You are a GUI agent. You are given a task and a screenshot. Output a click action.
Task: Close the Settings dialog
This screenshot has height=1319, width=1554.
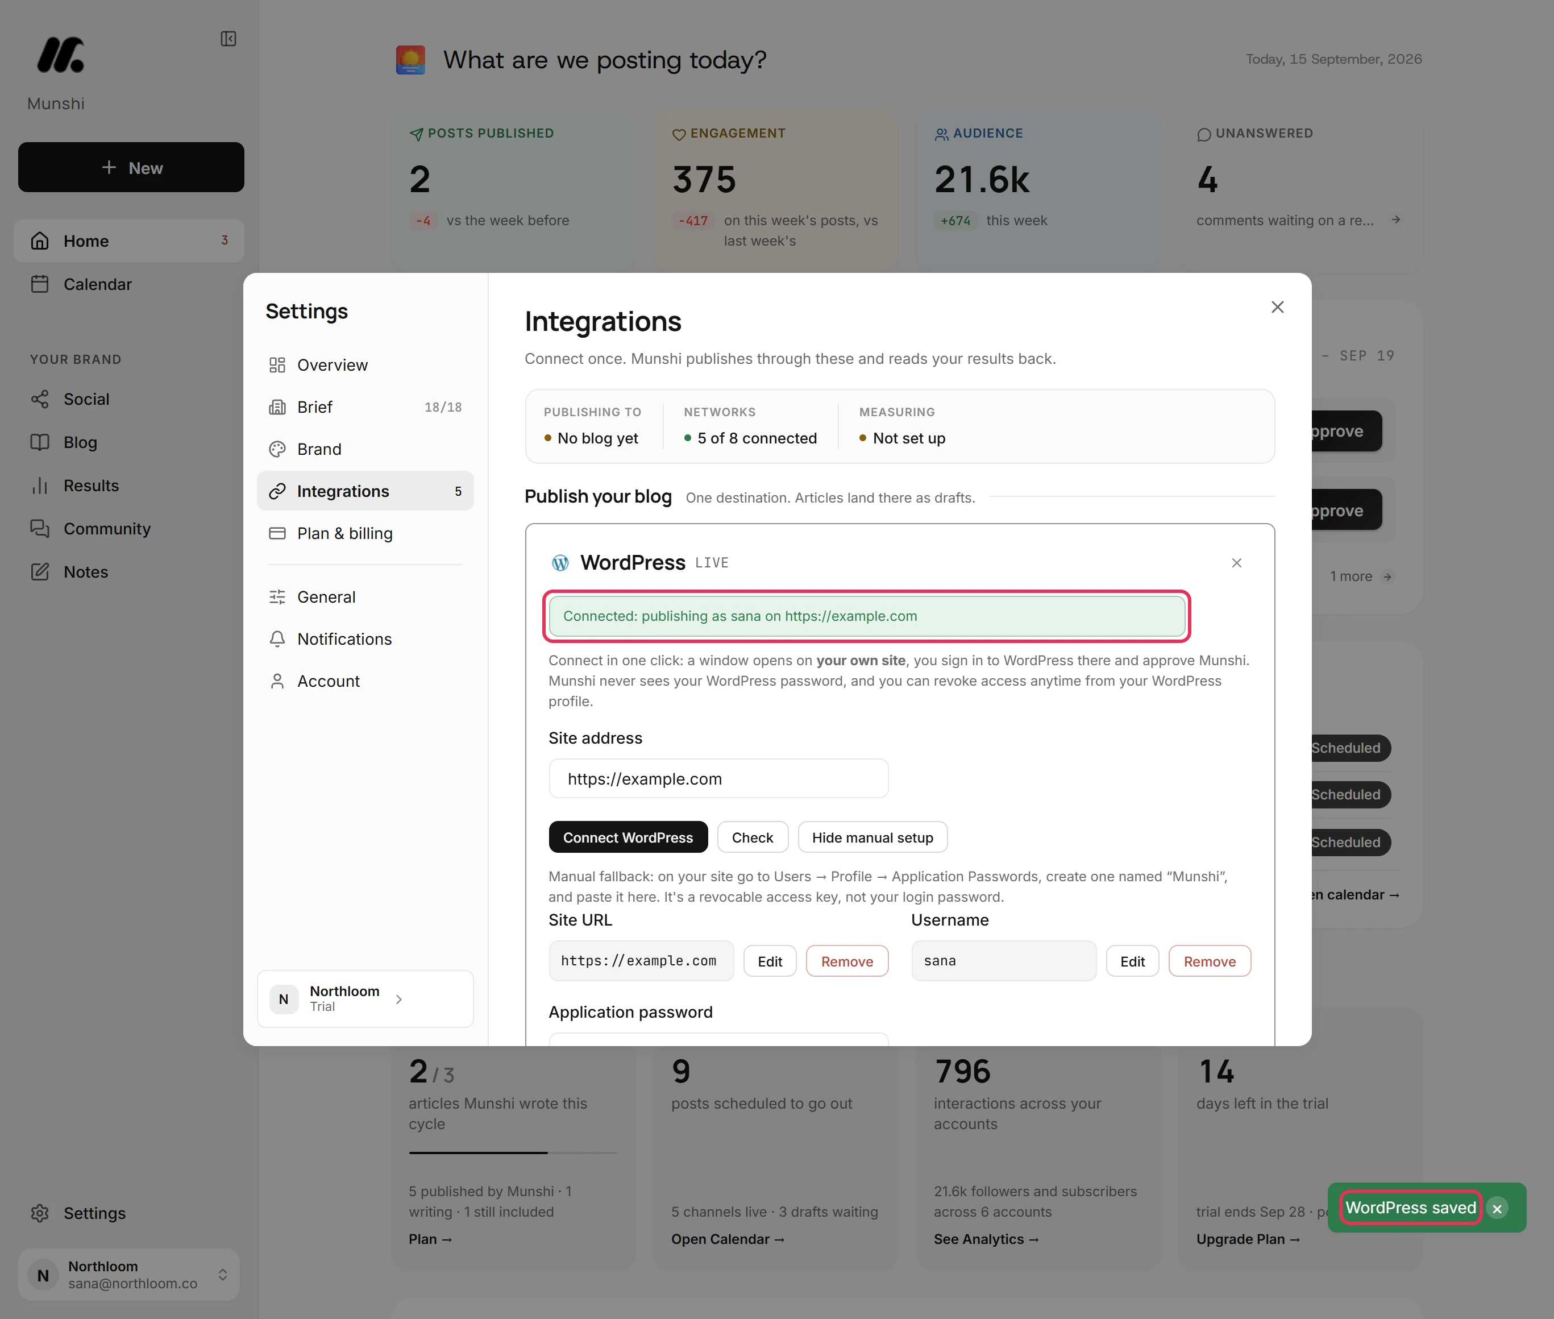1277,308
